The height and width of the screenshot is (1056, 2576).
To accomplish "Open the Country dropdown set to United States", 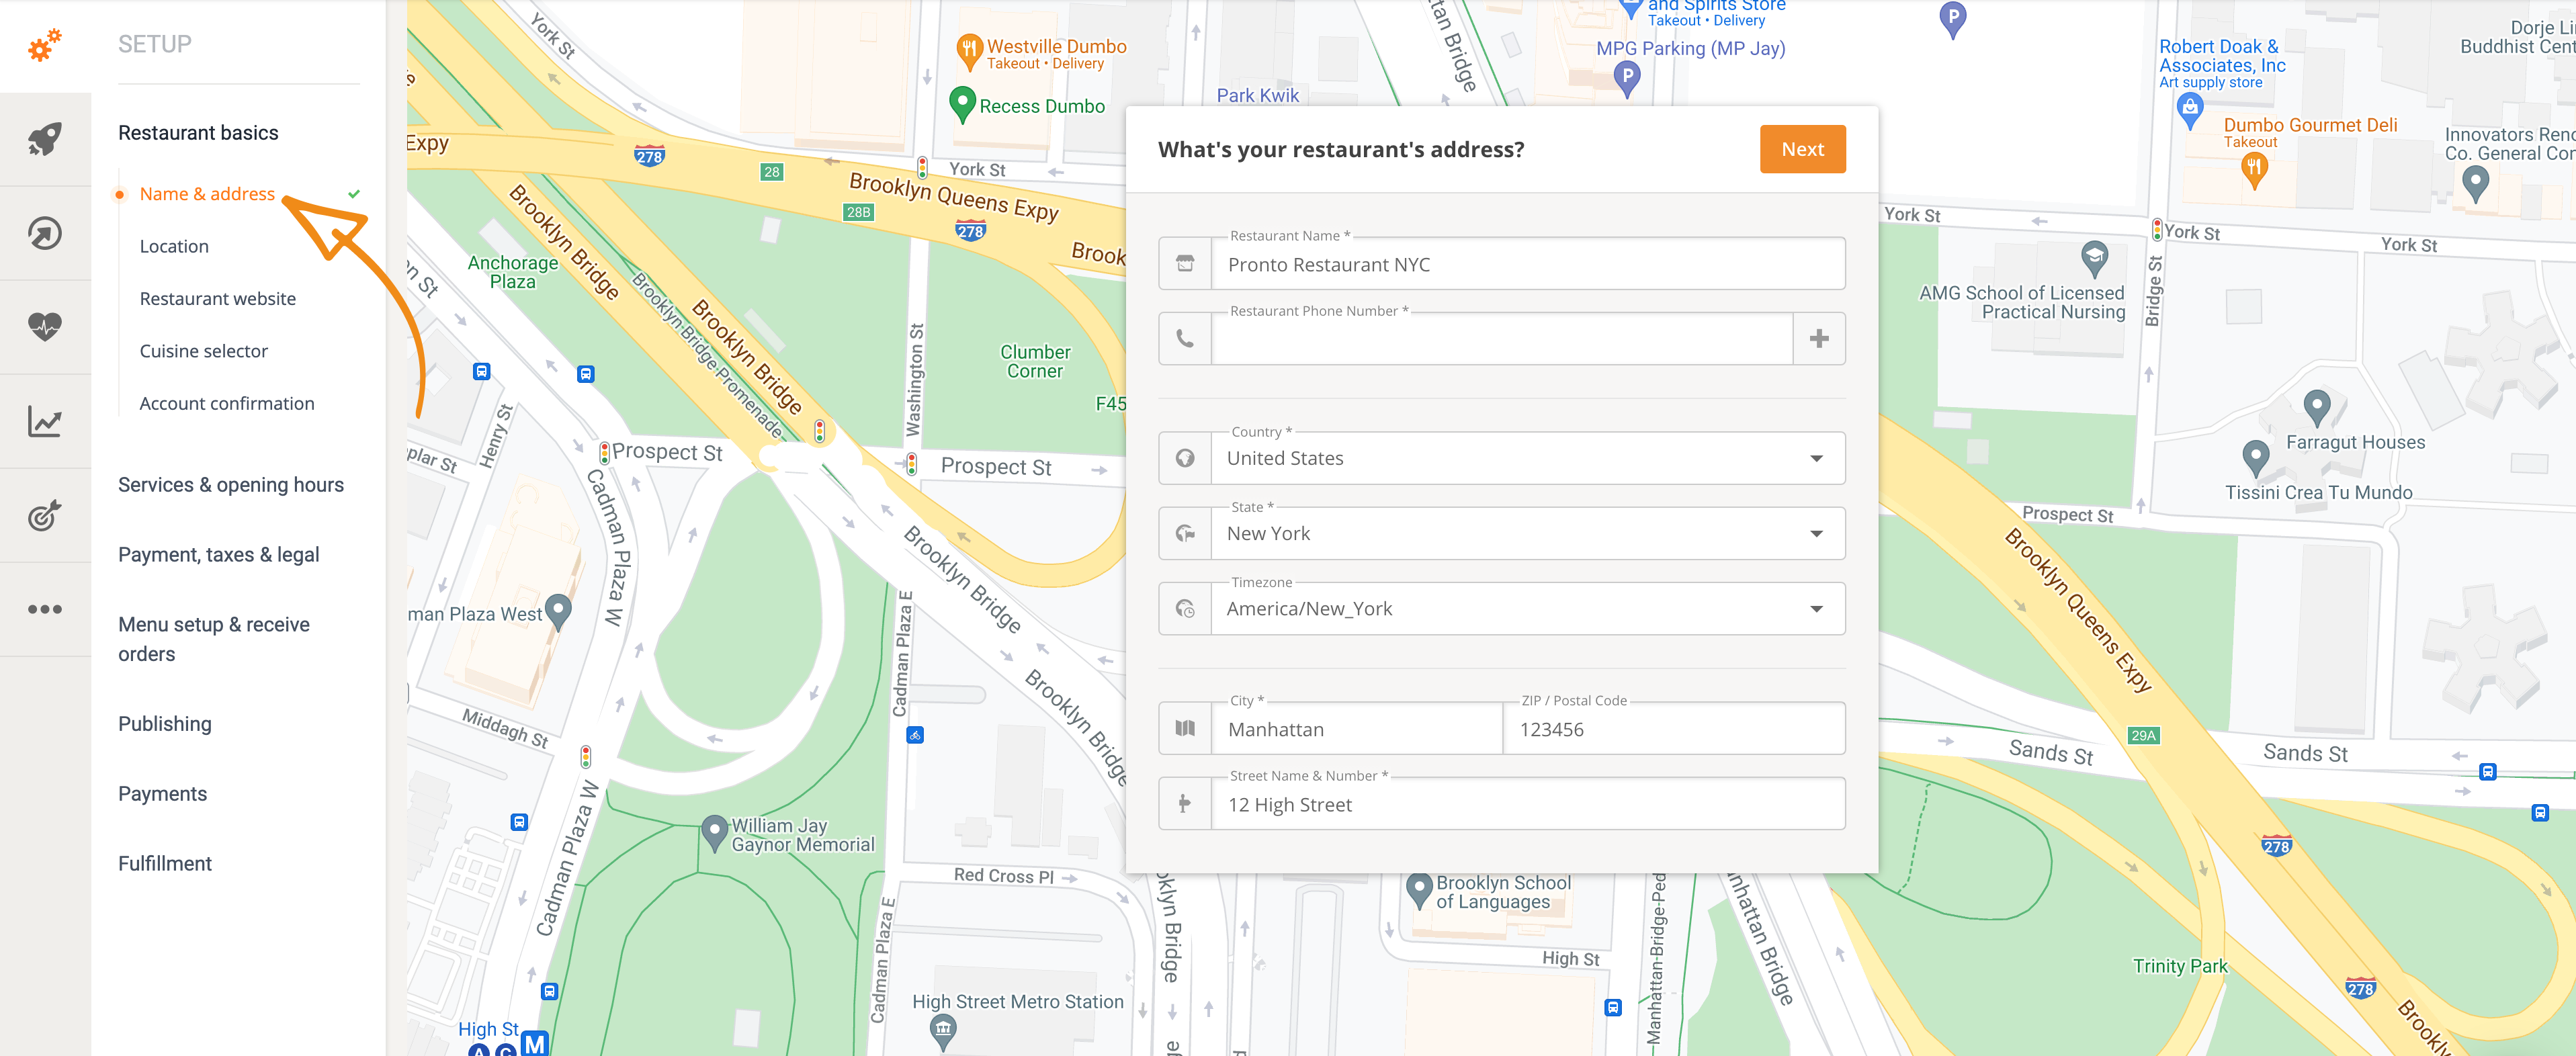I will tap(1527, 458).
